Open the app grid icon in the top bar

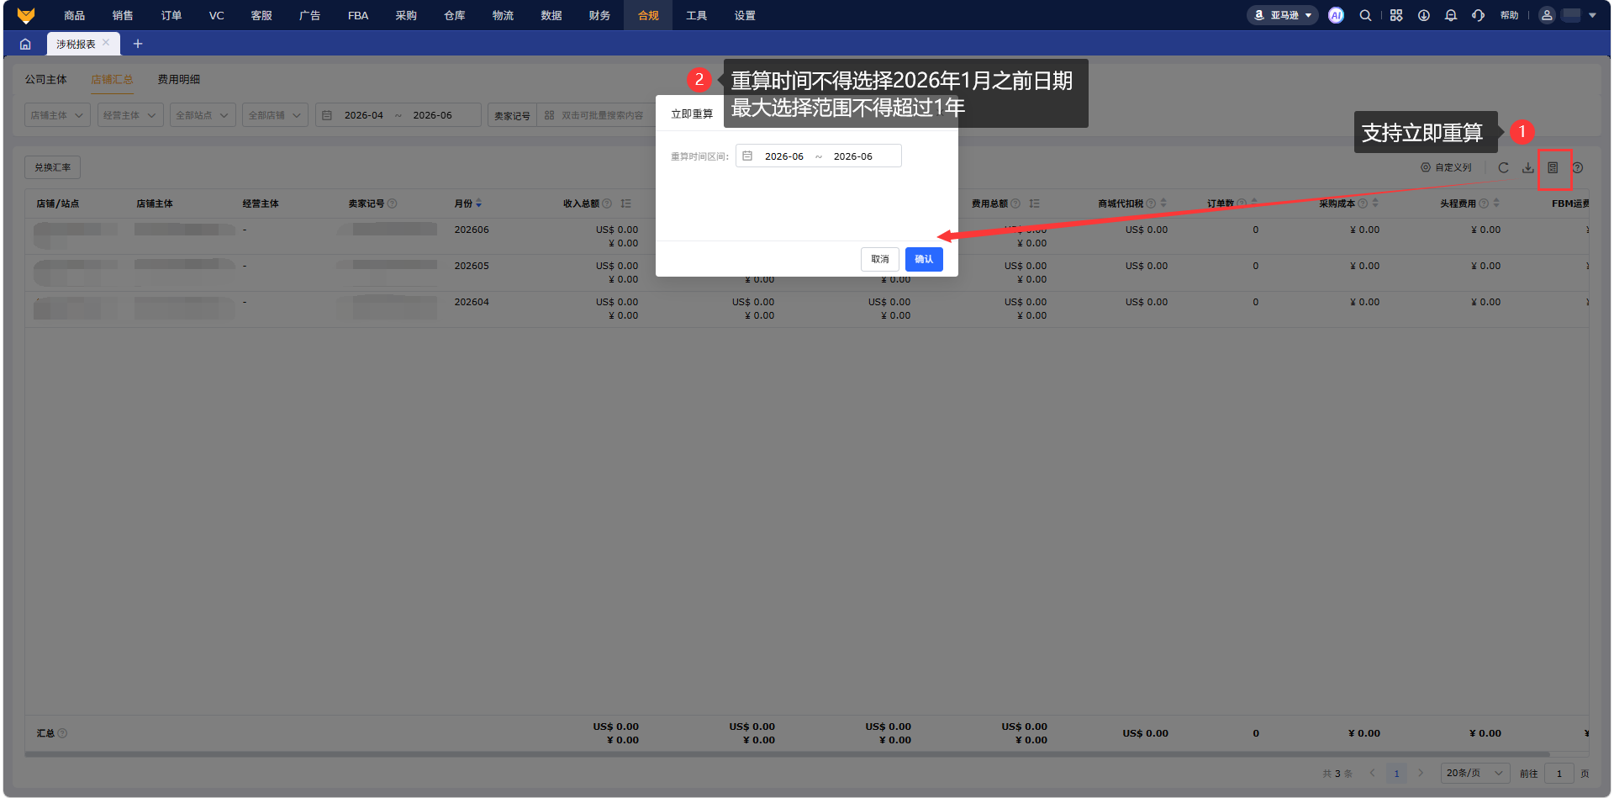click(1396, 15)
